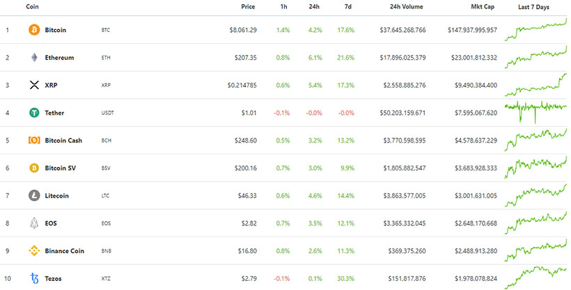
Task: Click the LTC ticker symbol
Action: tap(105, 195)
